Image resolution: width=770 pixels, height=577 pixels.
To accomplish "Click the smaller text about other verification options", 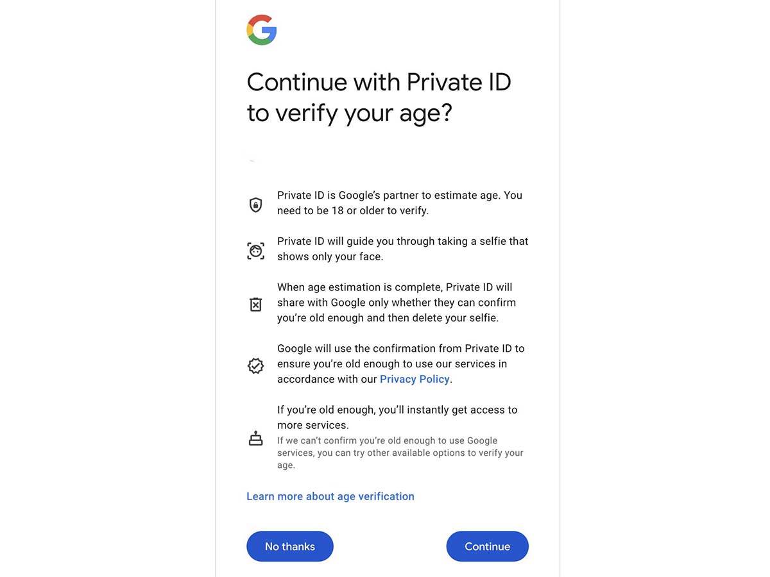I will pos(399,452).
